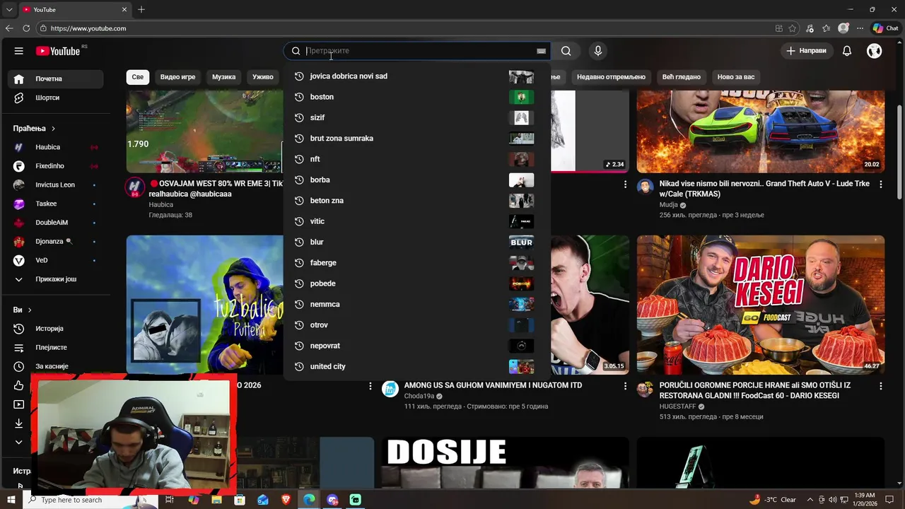Expand Прикажи још in subscriptions
Screen dimensions: 905x509
(56, 279)
